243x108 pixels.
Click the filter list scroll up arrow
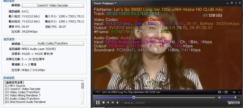click(x=83, y=82)
